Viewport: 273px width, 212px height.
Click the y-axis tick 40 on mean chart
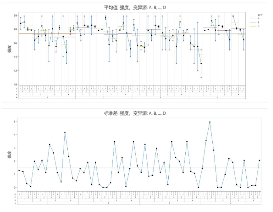(15, 84)
